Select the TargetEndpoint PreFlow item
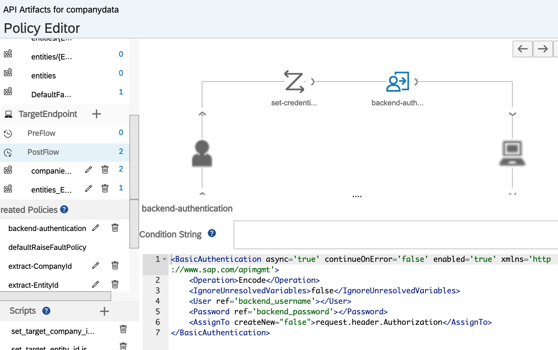 coord(42,133)
